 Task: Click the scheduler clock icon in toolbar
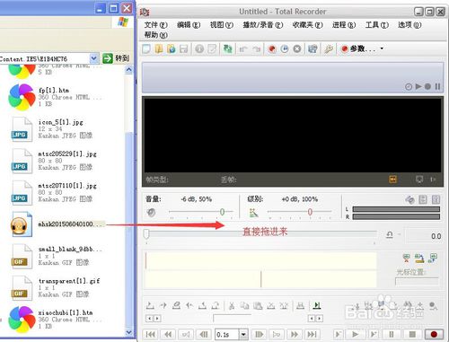[x=285, y=48]
